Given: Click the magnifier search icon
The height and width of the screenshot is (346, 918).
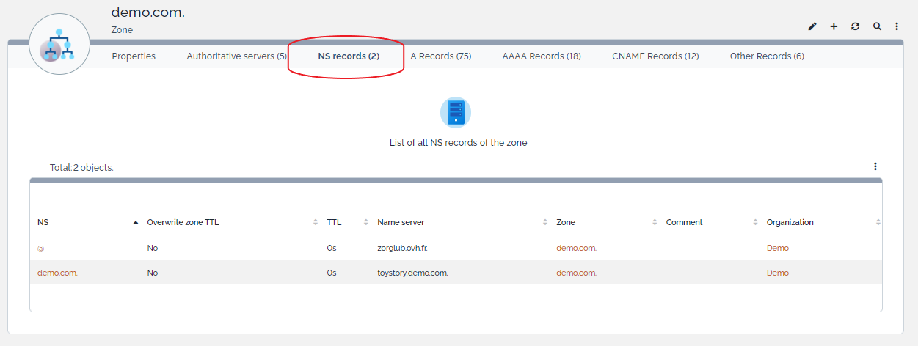Looking at the screenshot, I should (x=877, y=26).
